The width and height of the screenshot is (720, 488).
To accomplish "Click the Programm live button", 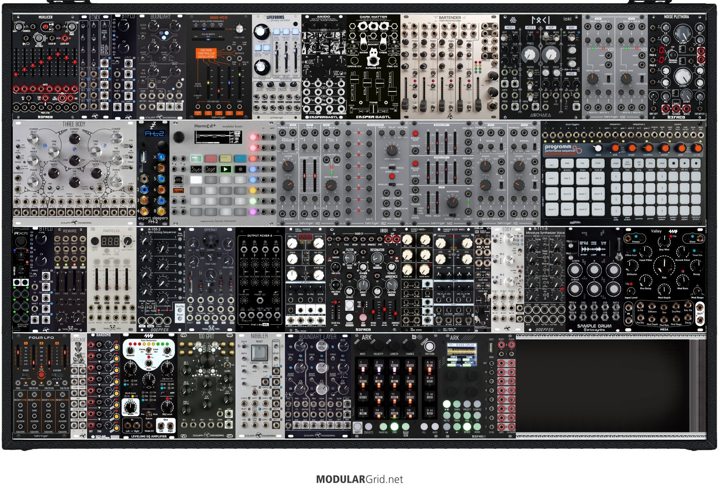I will click(582, 163).
